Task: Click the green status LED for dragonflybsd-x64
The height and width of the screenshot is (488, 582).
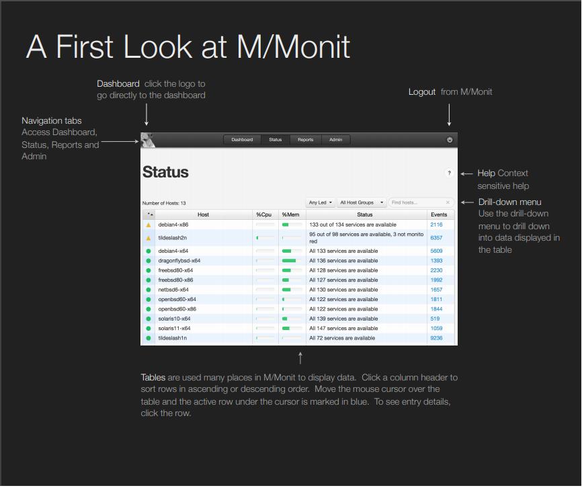Action: 149,261
